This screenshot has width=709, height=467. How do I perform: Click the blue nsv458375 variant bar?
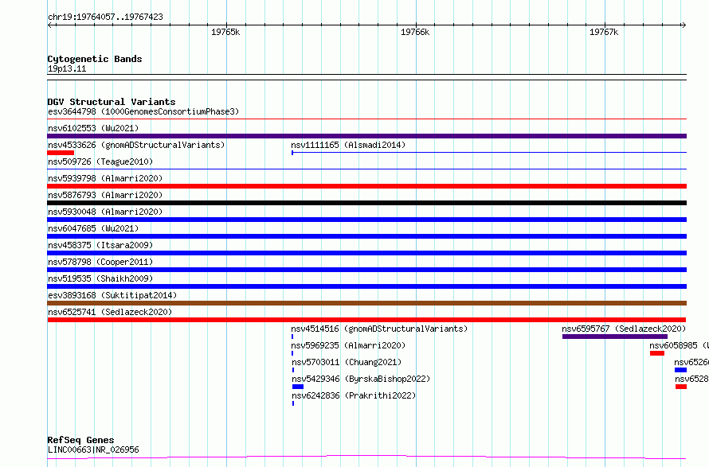coord(366,253)
